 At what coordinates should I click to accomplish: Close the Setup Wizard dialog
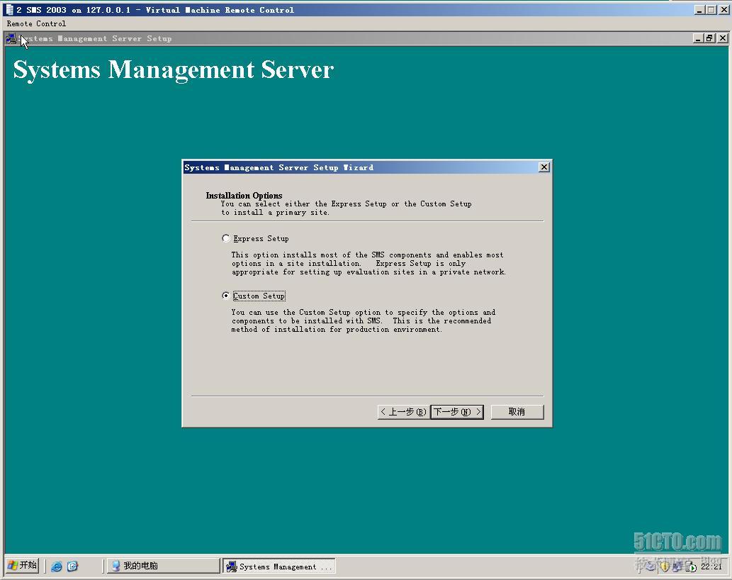pos(544,167)
